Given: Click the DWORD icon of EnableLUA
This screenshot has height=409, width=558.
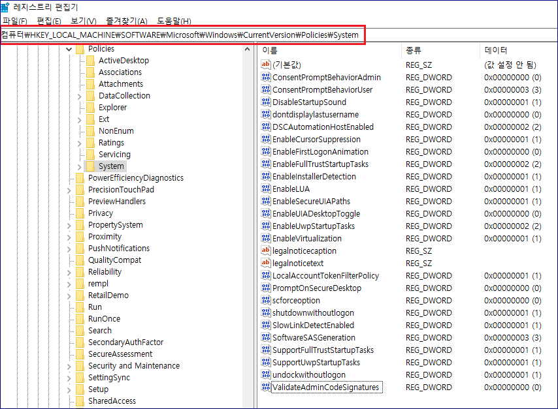Looking at the screenshot, I should (266, 189).
